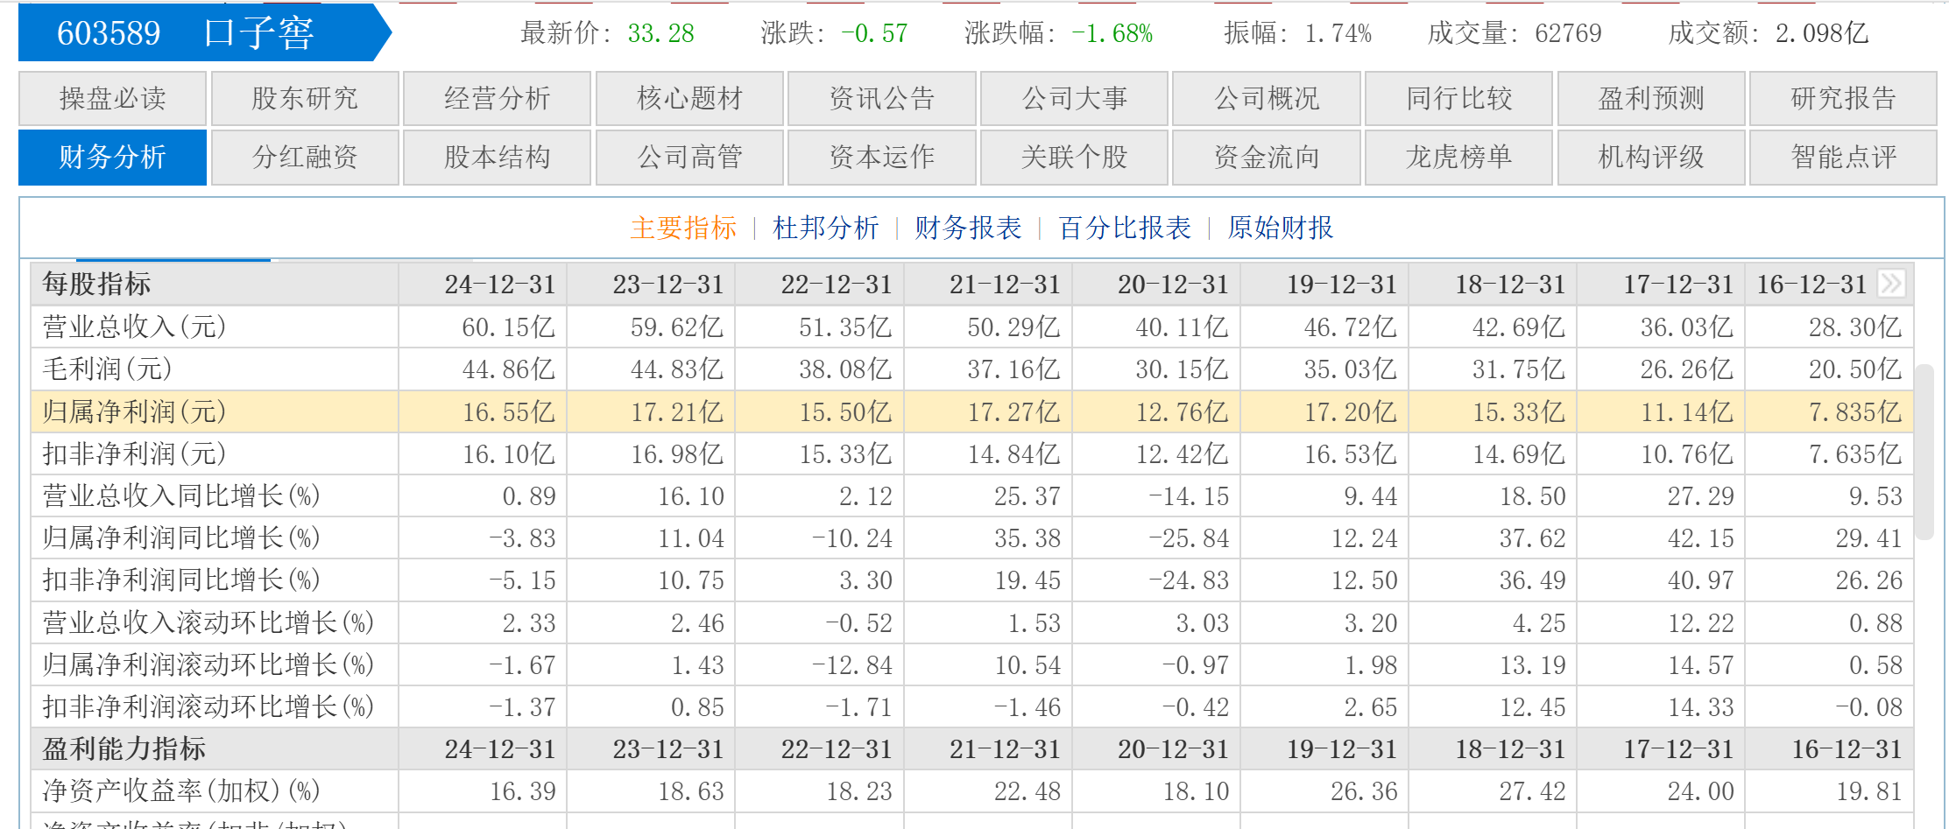Go to 分红融资 page
The width and height of the screenshot is (1949, 829).
pos(305,157)
